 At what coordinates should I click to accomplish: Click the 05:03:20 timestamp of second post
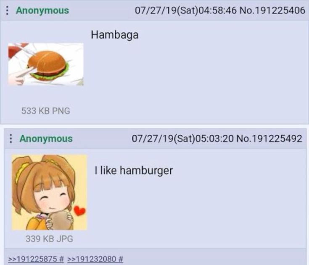pyautogui.click(x=214, y=139)
